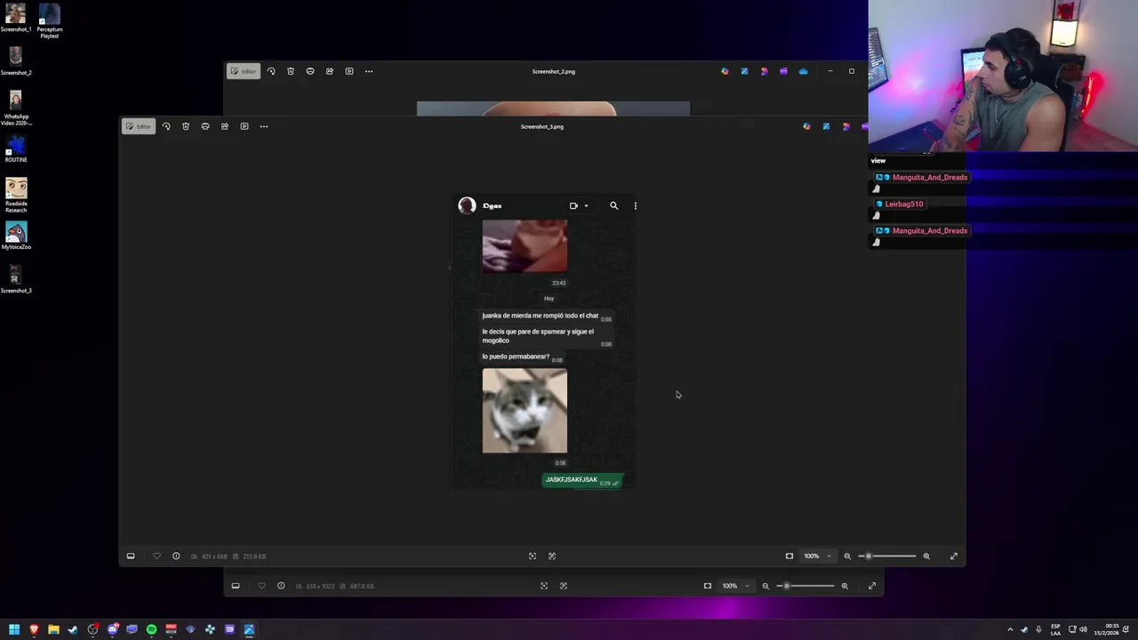Screen dimensions: 1138x640
Task: Share the image from the Screenshot_2.png window
Action: tap(330, 71)
